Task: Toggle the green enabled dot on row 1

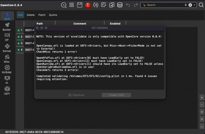Action: click(18, 30)
